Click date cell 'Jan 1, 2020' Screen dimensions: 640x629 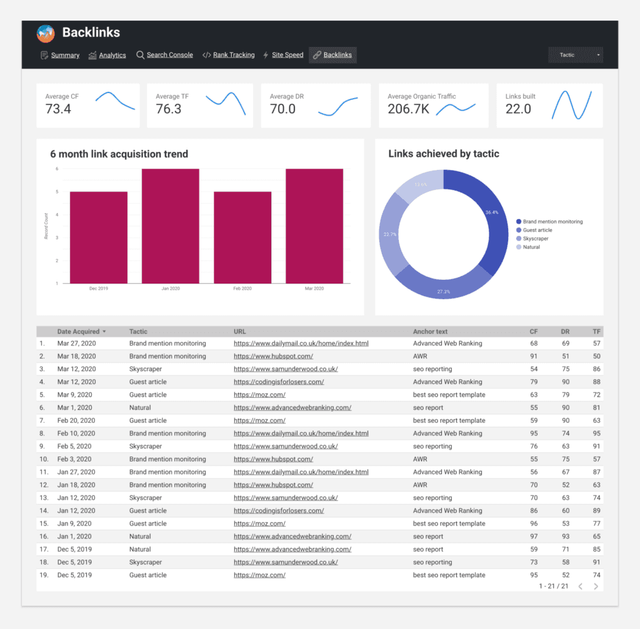pyautogui.click(x=74, y=537)
